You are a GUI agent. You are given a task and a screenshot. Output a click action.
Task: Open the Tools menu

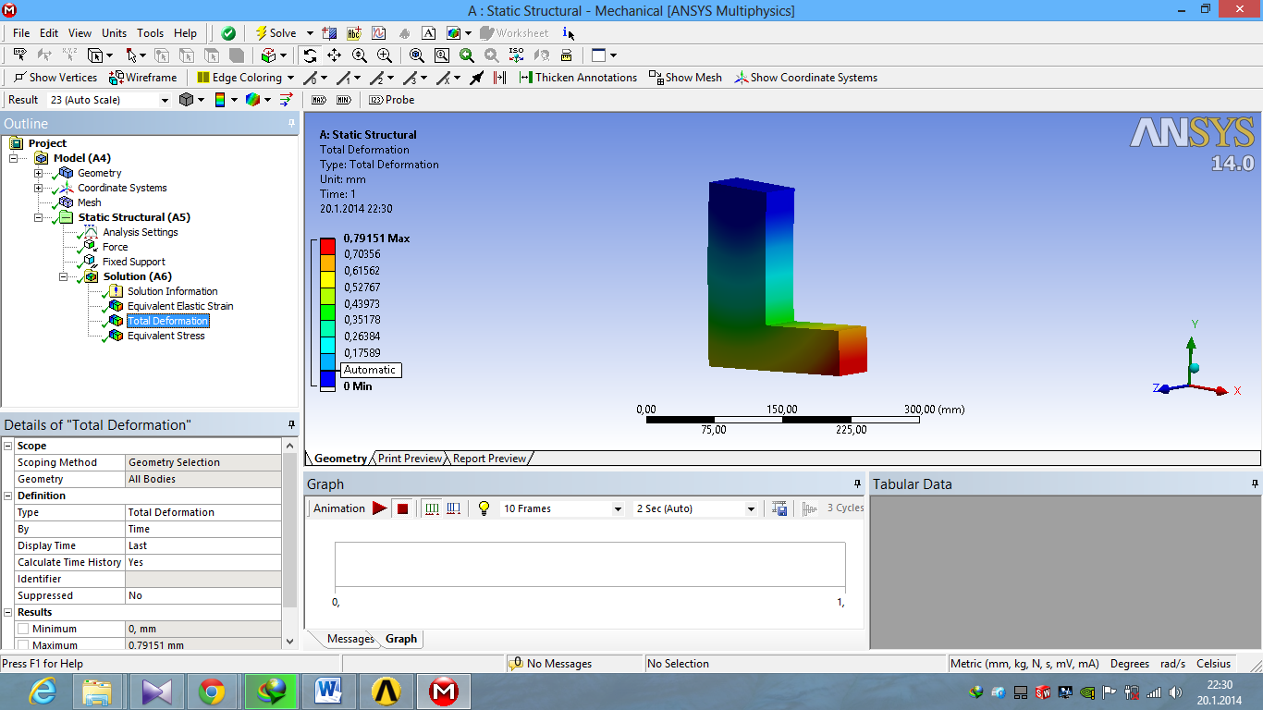[x=150, y=33]
